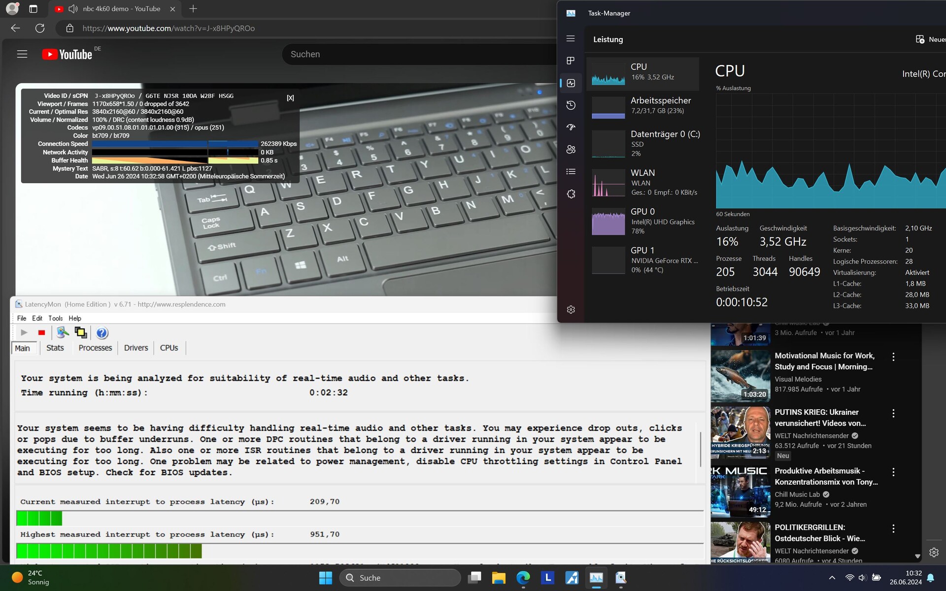Image resolution: width=946 pixels, height=591 pixels.
Task: Open the Produktive Arbeitsmusik video thumbnail
Action: (x=740, y=490)
